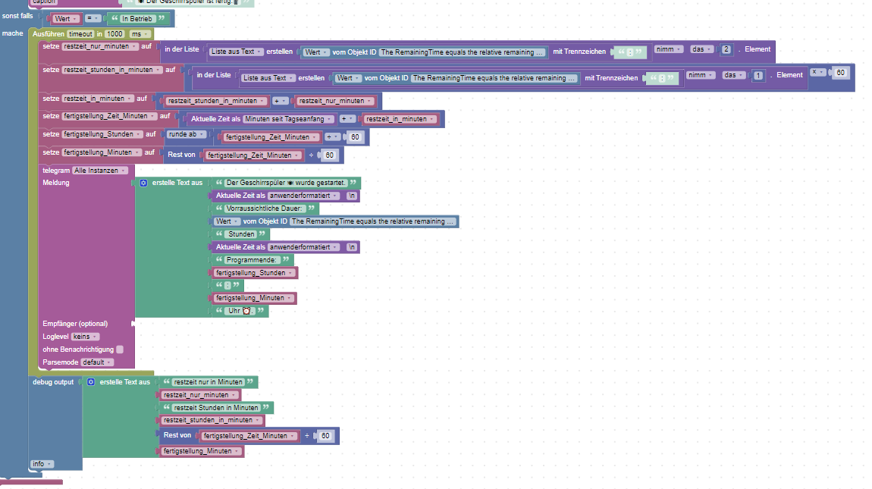
Task: Open the gear icon on debug output text block
Action: click(x=91, y=382)
